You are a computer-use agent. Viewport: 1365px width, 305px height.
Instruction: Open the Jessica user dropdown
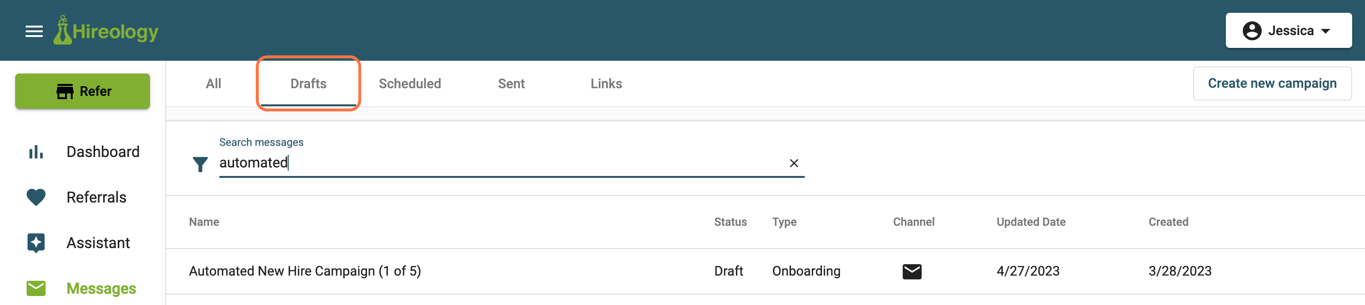click(x=1288, y=31)
